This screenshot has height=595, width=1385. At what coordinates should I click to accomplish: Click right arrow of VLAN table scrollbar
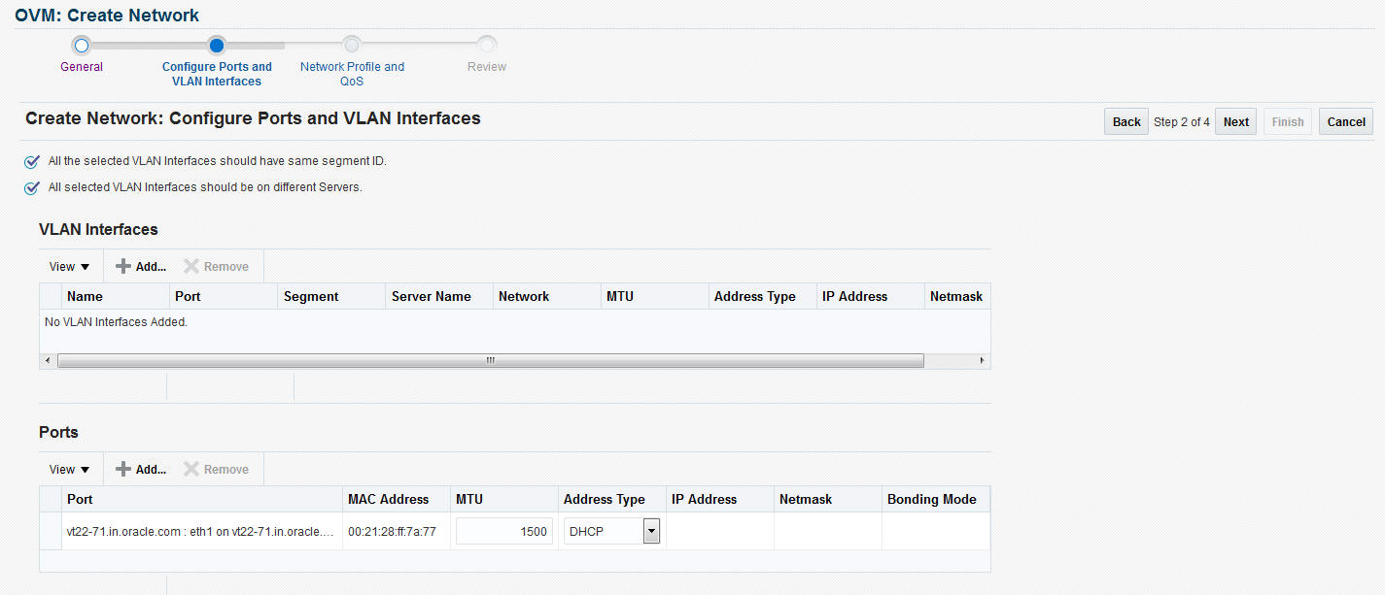[982, 360]
